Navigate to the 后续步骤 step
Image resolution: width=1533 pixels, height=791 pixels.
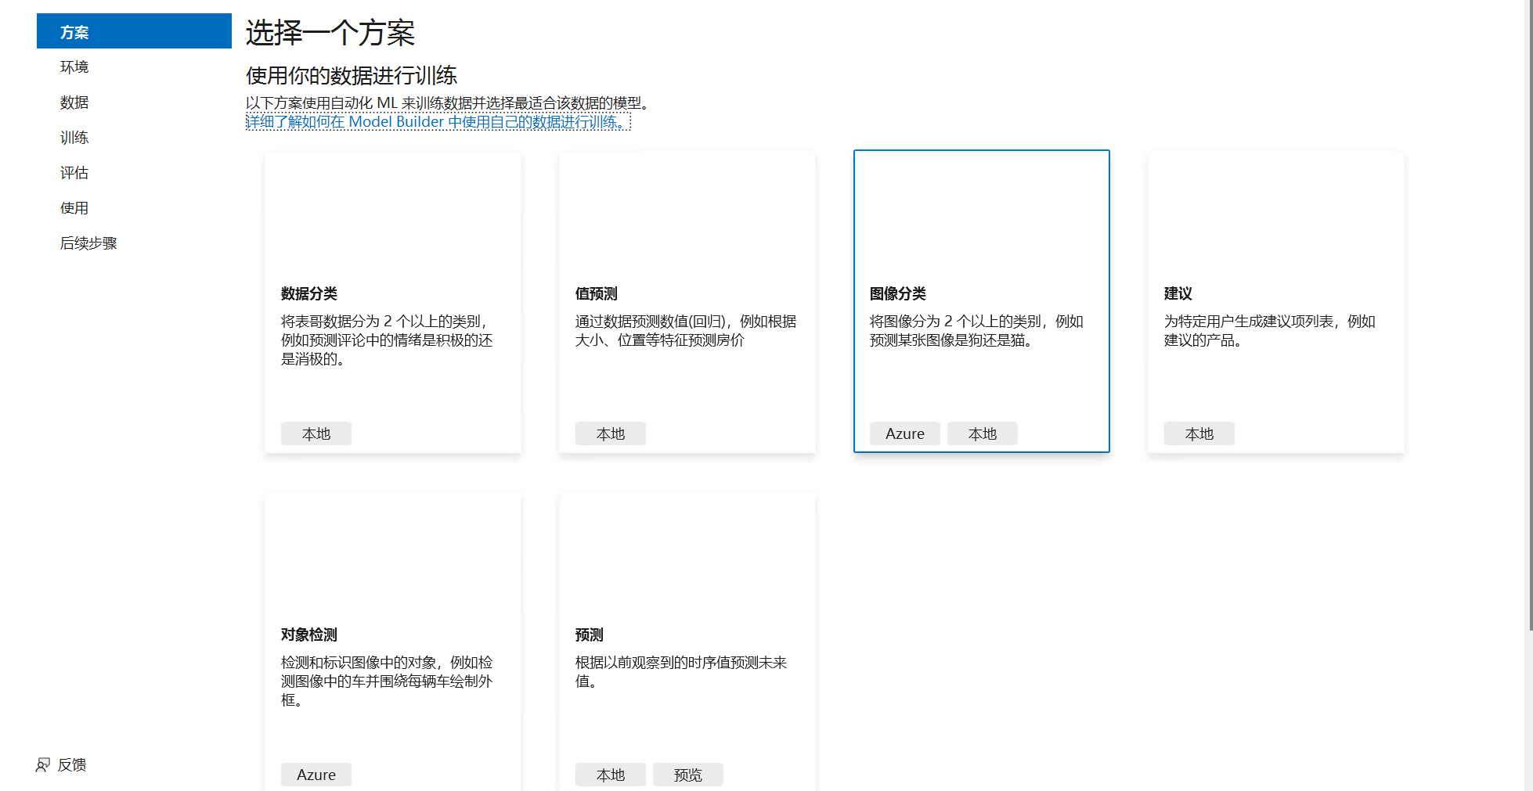point(88,243)
